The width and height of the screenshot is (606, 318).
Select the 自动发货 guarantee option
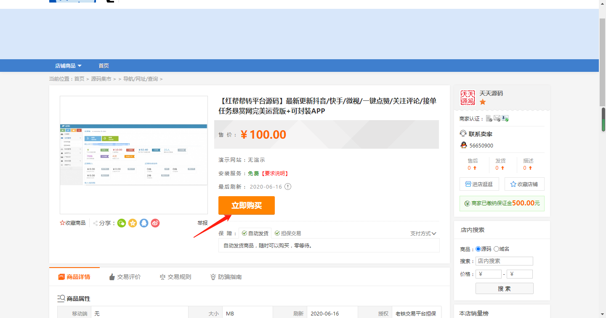pos(255,233)
